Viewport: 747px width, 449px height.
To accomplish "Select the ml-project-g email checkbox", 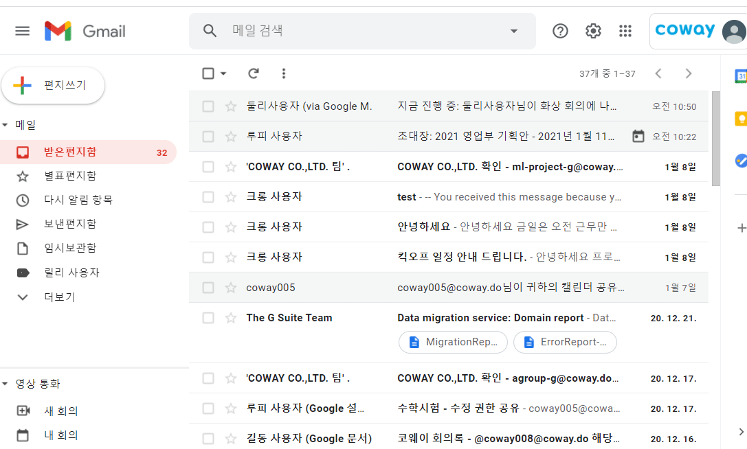I will click(208, 167).
